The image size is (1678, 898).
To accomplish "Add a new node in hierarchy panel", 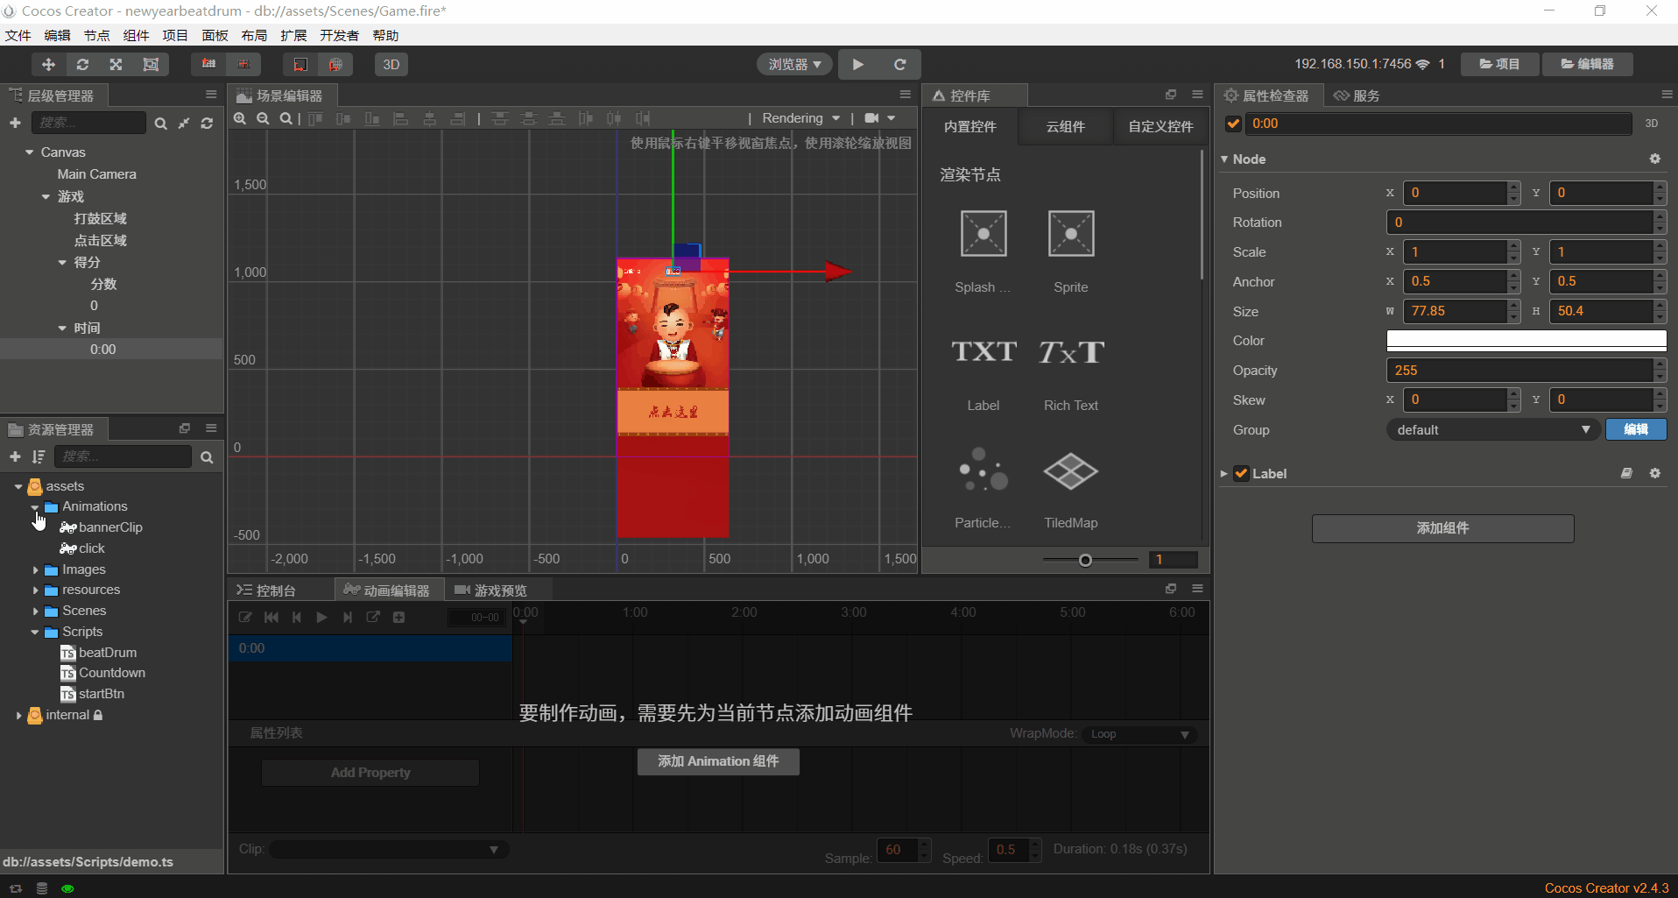I will pos(15,123).
